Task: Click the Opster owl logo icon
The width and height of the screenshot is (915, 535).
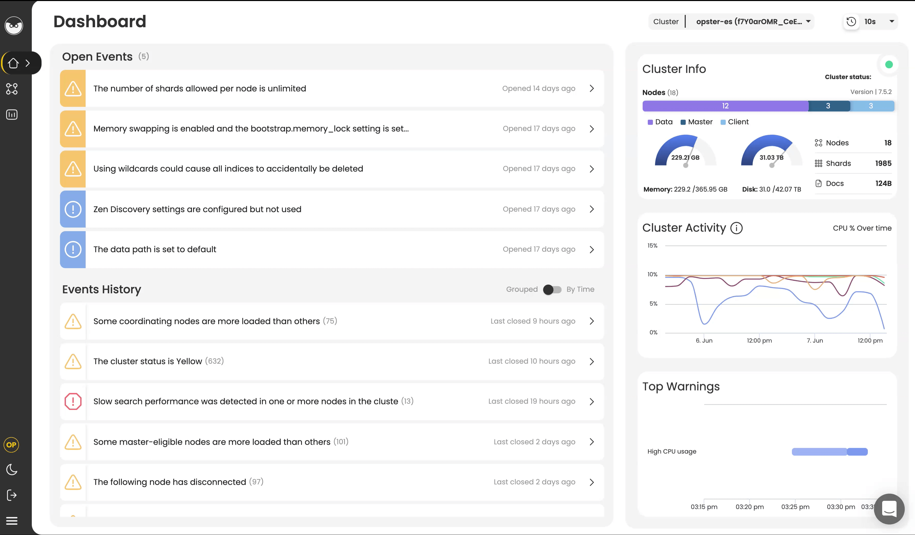Action: (x=13, y=25)
